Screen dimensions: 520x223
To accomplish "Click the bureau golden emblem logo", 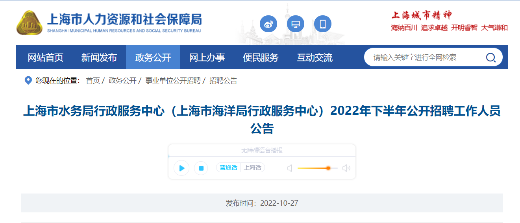I will 30,22.
